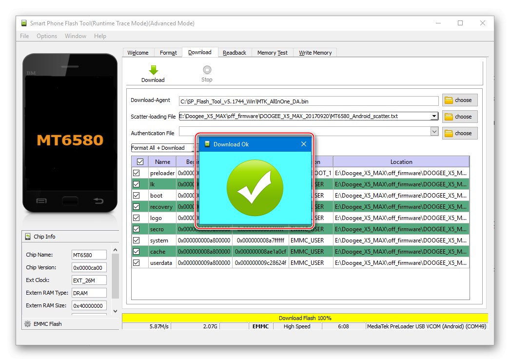Open the Options menu
The image size is (510, 361).
coord(47,36)
